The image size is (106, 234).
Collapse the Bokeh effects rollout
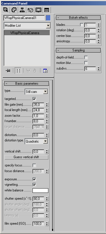[x=78, y=18]
